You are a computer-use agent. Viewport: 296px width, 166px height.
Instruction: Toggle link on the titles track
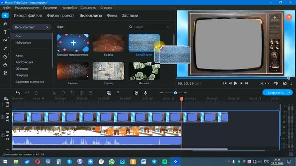(x=8, y=107)
